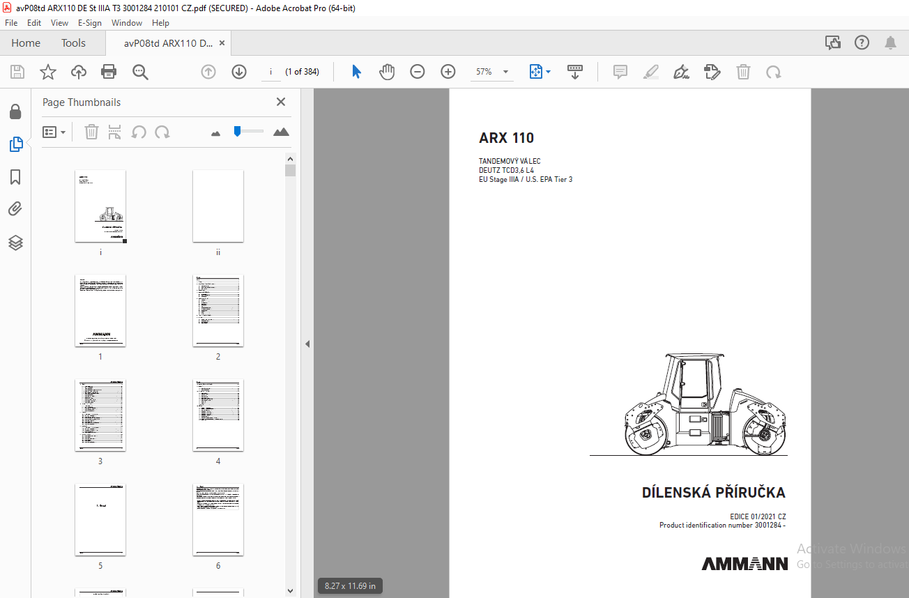The image size is (909, 598).
Task: Save the file with the floppy disk icon
Action: pos(17,72)
